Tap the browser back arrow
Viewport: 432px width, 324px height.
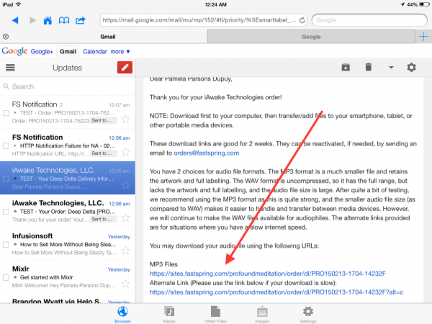coord(15,20)
